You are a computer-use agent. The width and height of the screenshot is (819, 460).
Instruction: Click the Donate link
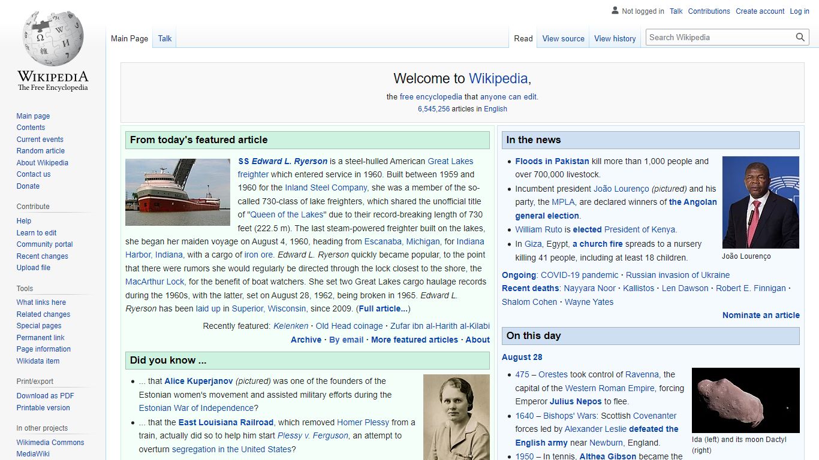click(28, 186)
